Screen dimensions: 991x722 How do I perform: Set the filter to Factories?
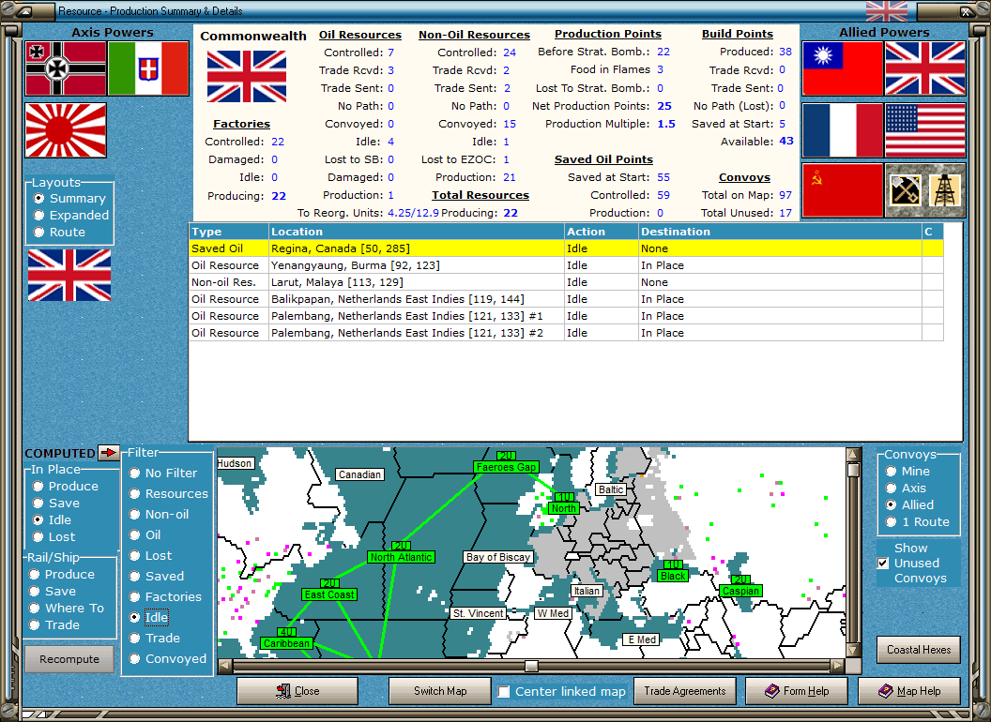point(165,596)
